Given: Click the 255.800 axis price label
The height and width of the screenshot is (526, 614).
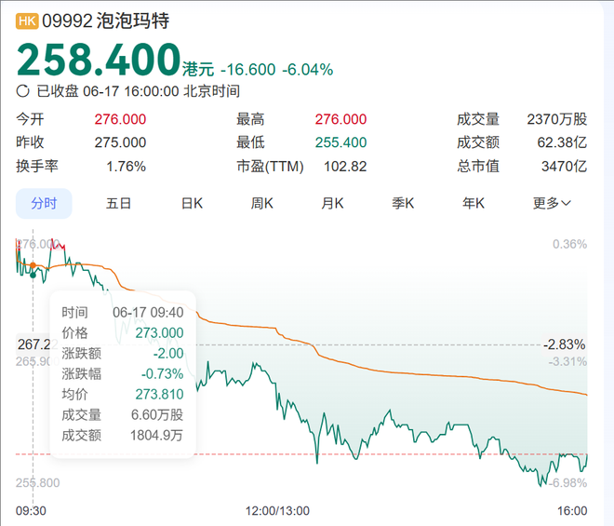Looking at the screenshot, I should [x=37, y=483].
